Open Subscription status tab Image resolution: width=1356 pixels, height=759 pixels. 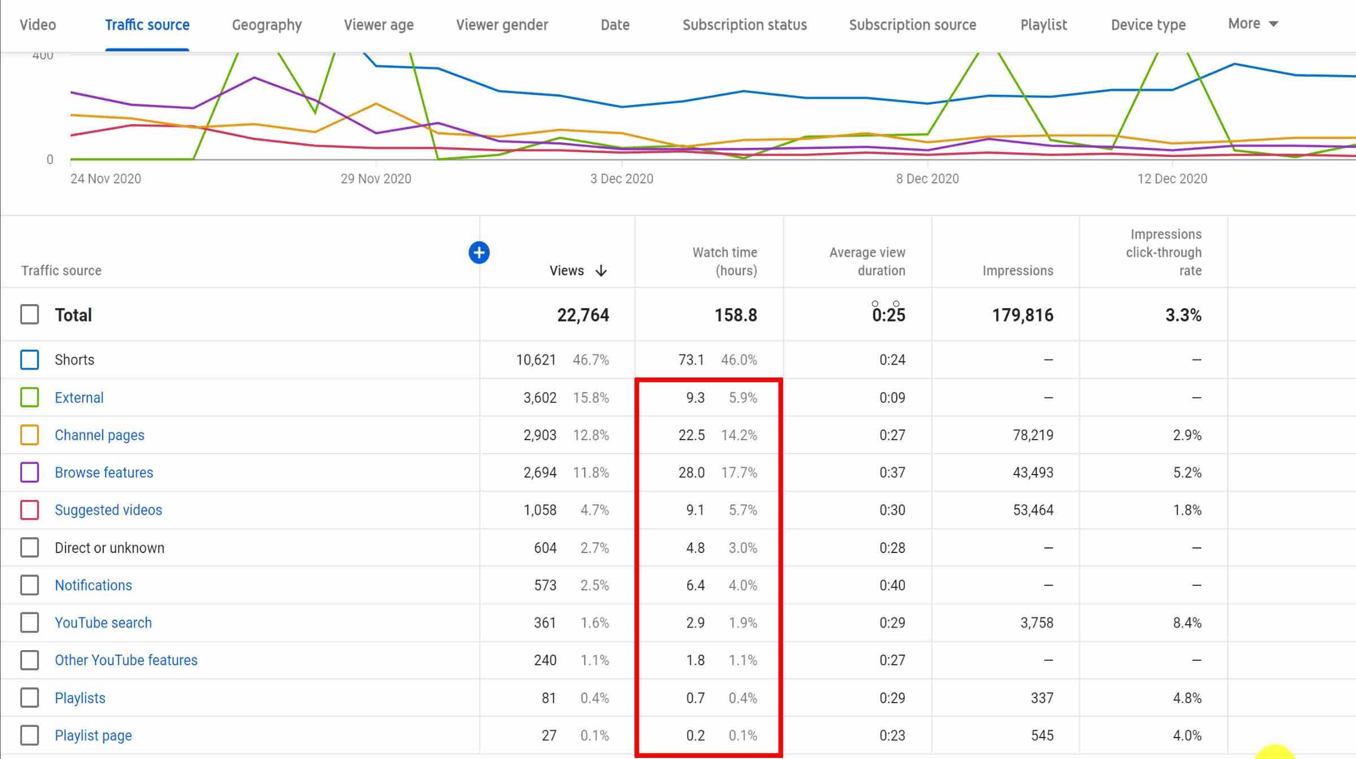744,25
